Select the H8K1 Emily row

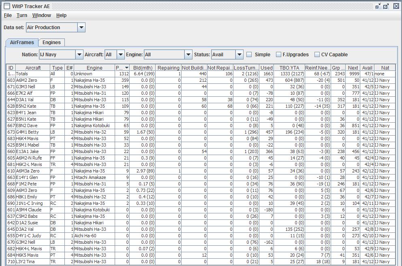point(201,197)
